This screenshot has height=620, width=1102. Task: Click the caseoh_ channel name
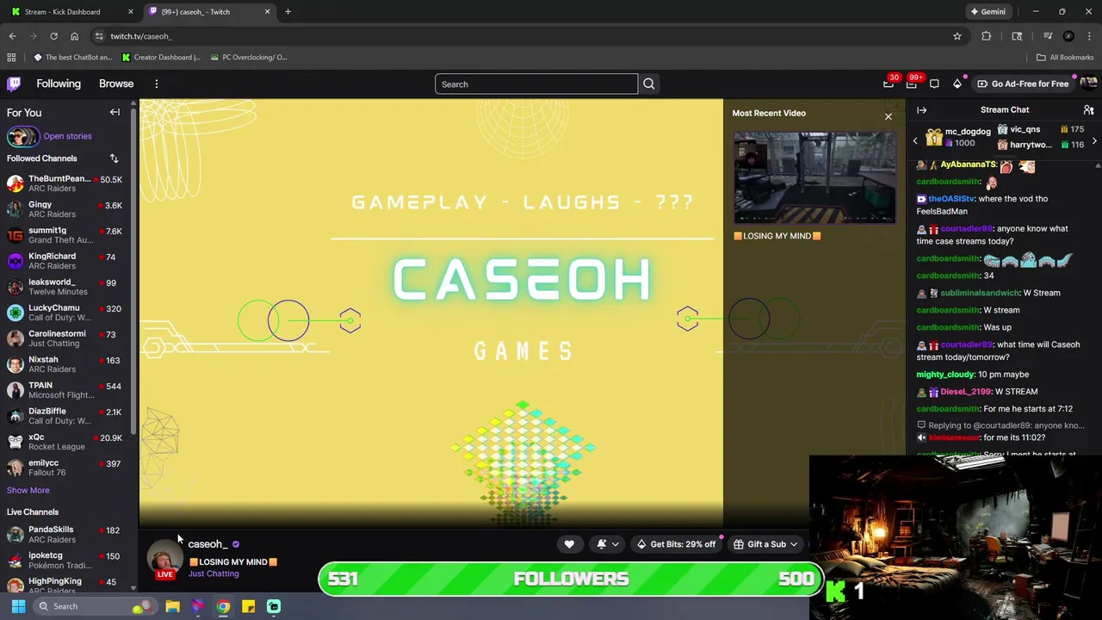click(207, 544)
